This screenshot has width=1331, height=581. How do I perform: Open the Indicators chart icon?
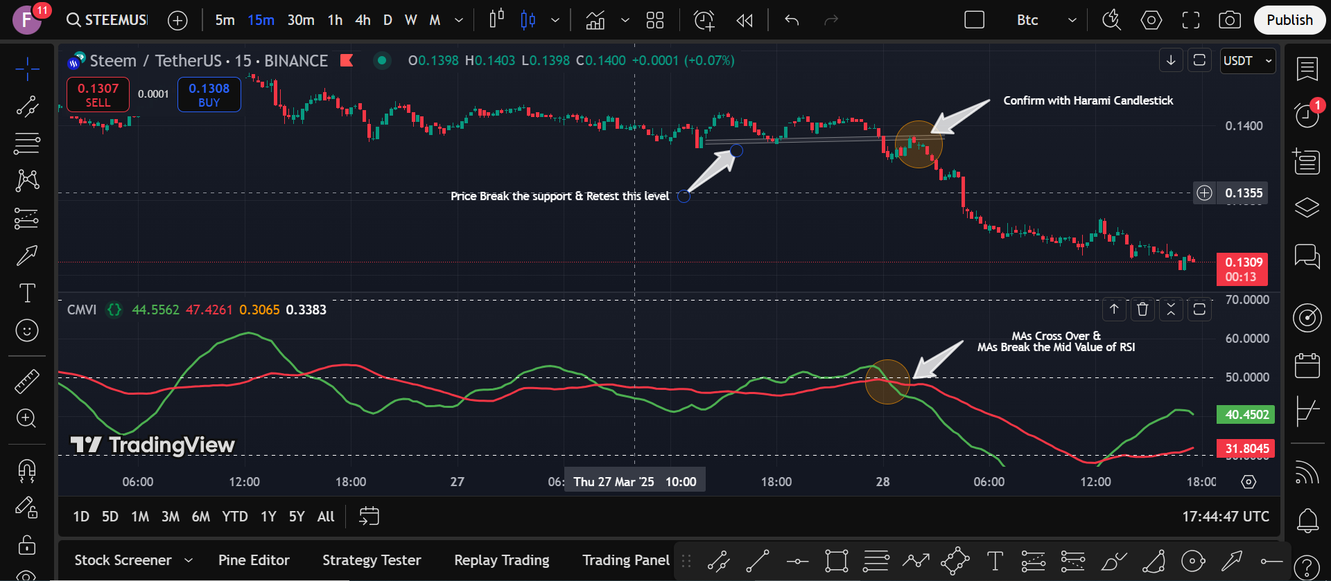coord(595,20)
